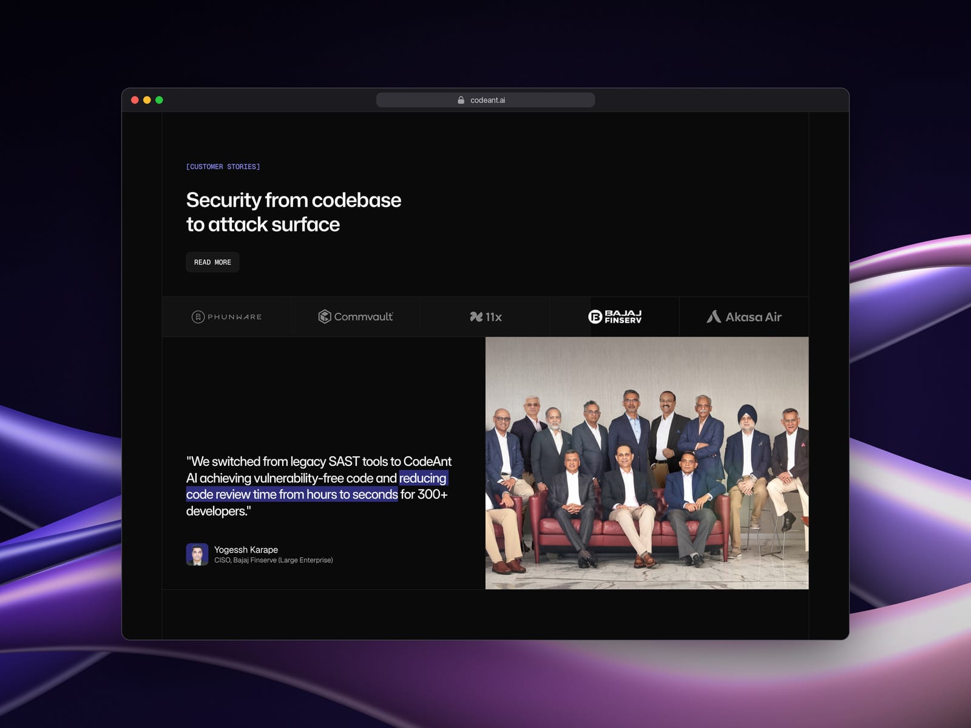Click Yogessh Karape's avatar photo
971x728 pixels.
click(x=197, y=554)
